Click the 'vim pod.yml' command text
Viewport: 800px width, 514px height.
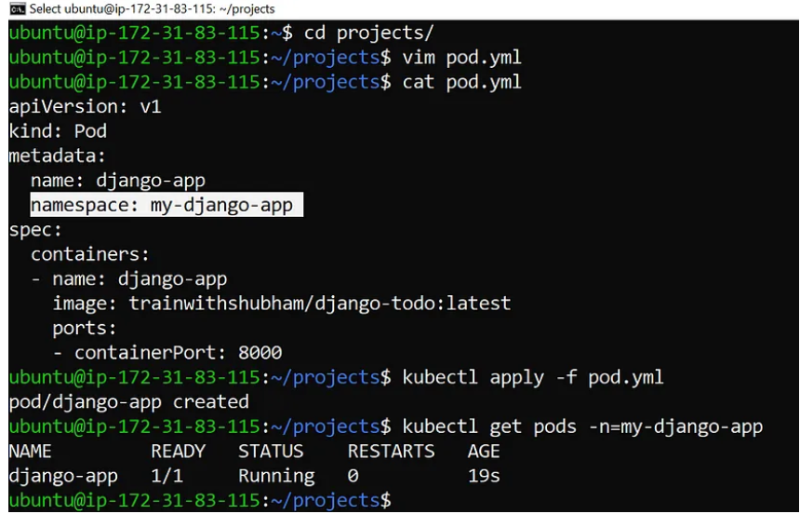pyautogui.click(x=461, y=58)
